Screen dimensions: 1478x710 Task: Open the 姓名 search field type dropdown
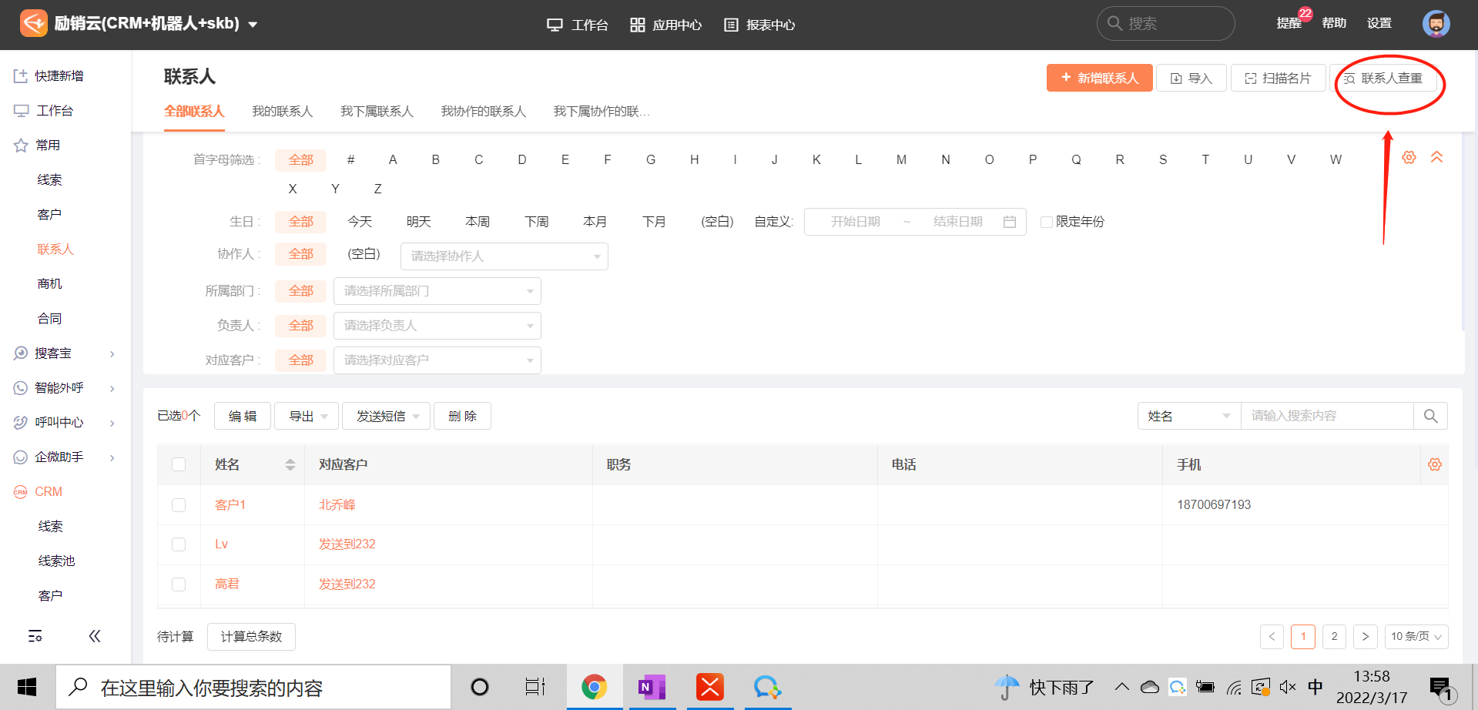point(1188,416)
